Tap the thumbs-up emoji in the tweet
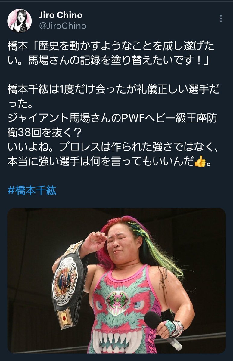 click(200, 162)
